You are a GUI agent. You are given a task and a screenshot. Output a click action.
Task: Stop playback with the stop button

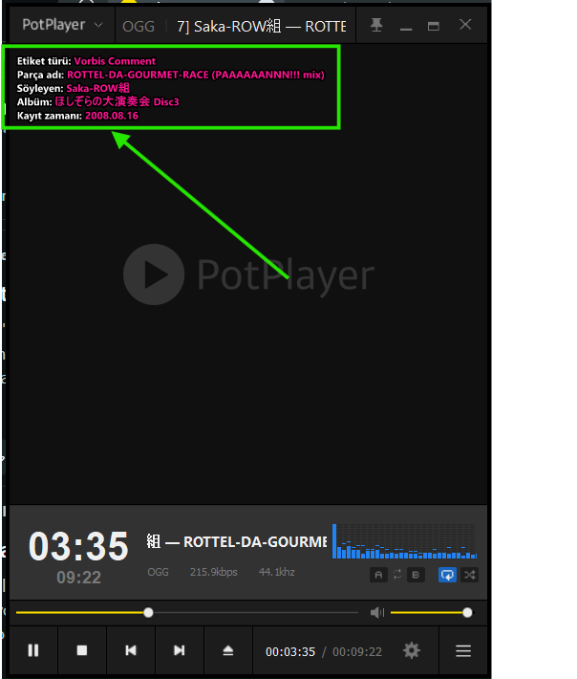pyautogui.click(x=82, y=650)
